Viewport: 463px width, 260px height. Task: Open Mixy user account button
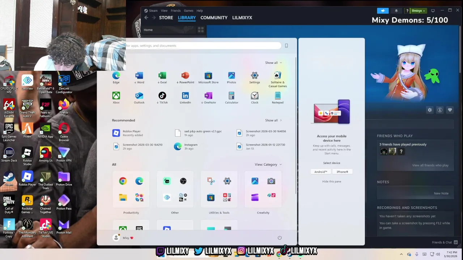click(x=123, y=238)
